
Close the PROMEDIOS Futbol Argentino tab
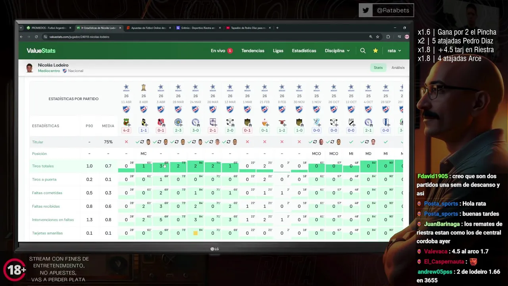click(70, 28)
